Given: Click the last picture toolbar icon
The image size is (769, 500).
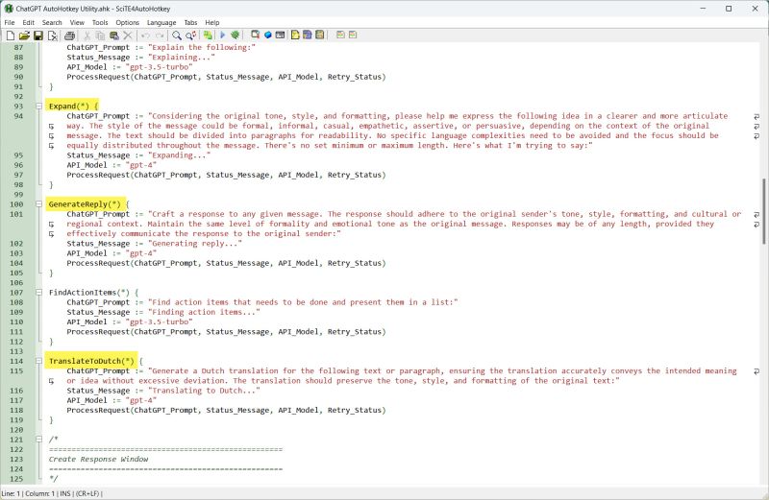Looking at the screenshot, I should pyautogui.click(x=353, y=35).
